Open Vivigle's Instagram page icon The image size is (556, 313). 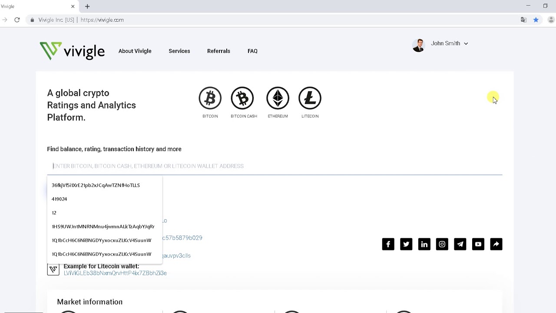point(442,244)
